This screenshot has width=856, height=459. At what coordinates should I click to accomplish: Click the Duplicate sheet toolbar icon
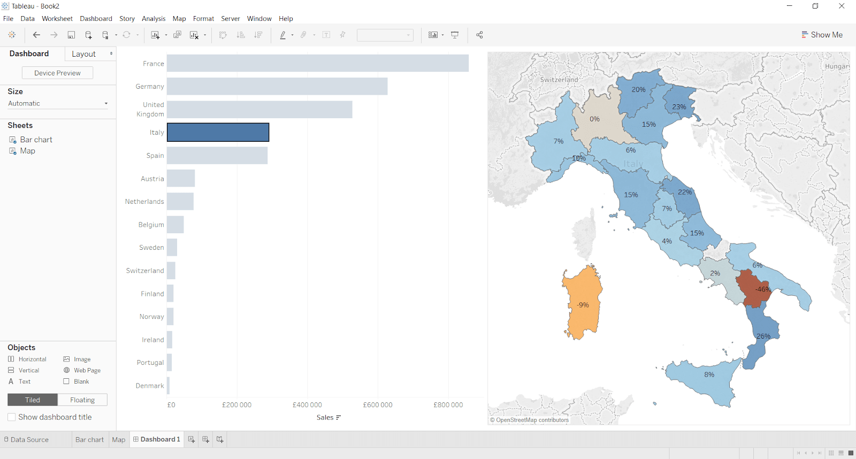[178, 35]
